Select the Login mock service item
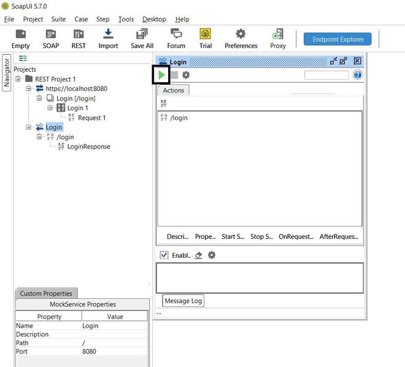Viewport: 405px width, 367px height. click(x=54, y=127)
